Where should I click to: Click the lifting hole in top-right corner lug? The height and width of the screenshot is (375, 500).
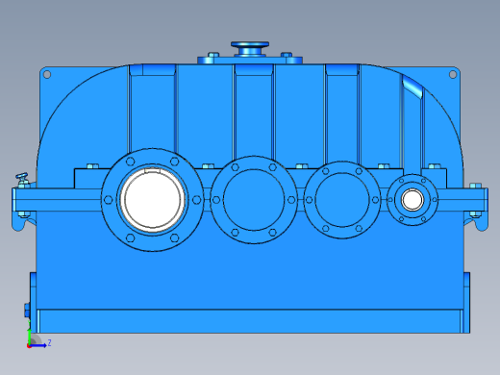(x=453, y=75)
